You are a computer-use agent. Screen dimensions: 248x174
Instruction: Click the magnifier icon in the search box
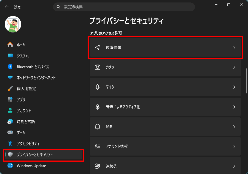click(58, 7)
